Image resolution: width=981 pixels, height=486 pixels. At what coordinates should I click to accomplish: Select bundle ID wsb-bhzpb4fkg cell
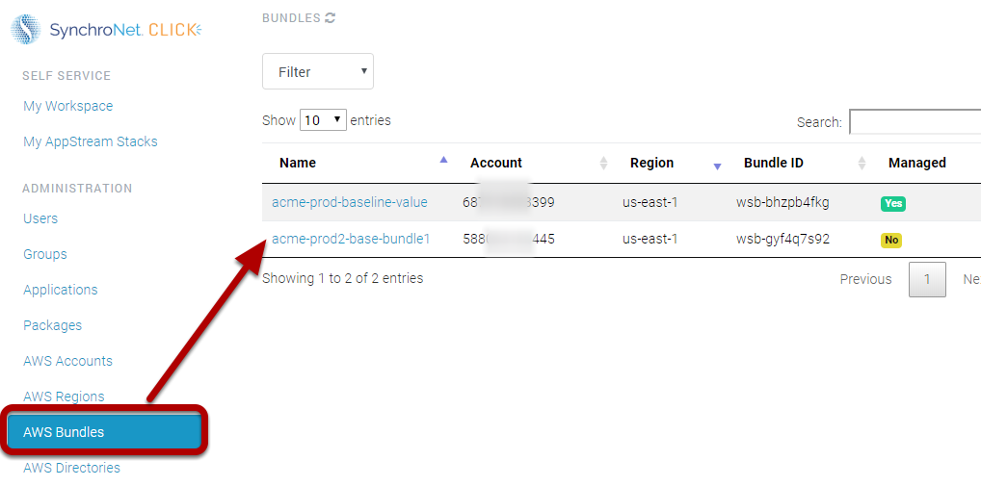click(782, 202)
